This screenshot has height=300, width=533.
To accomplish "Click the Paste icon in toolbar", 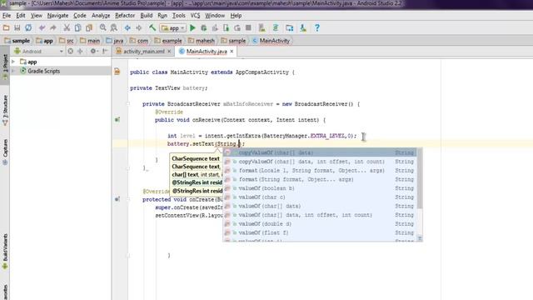I will click(x=89, y=27).
